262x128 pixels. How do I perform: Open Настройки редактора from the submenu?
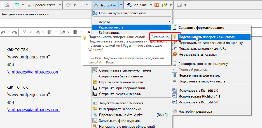pyautogui.click(x=211, y=111)
